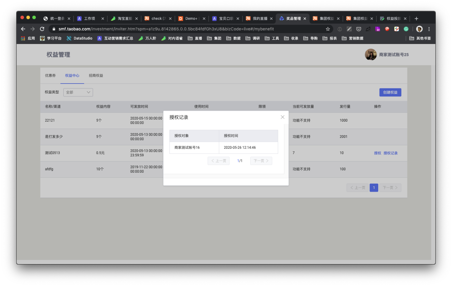Open new tab with plus icon
452x286 pixels.
417,18
